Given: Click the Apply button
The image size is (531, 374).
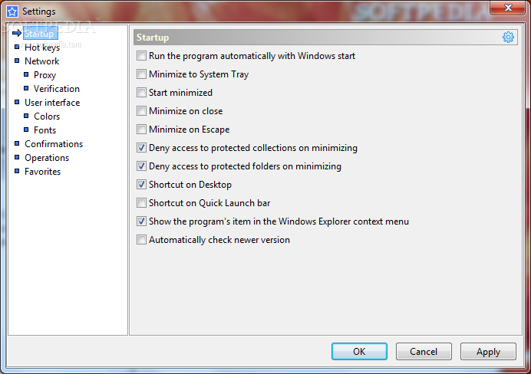Looking at the screenshot, I should (x=488, y=351).
